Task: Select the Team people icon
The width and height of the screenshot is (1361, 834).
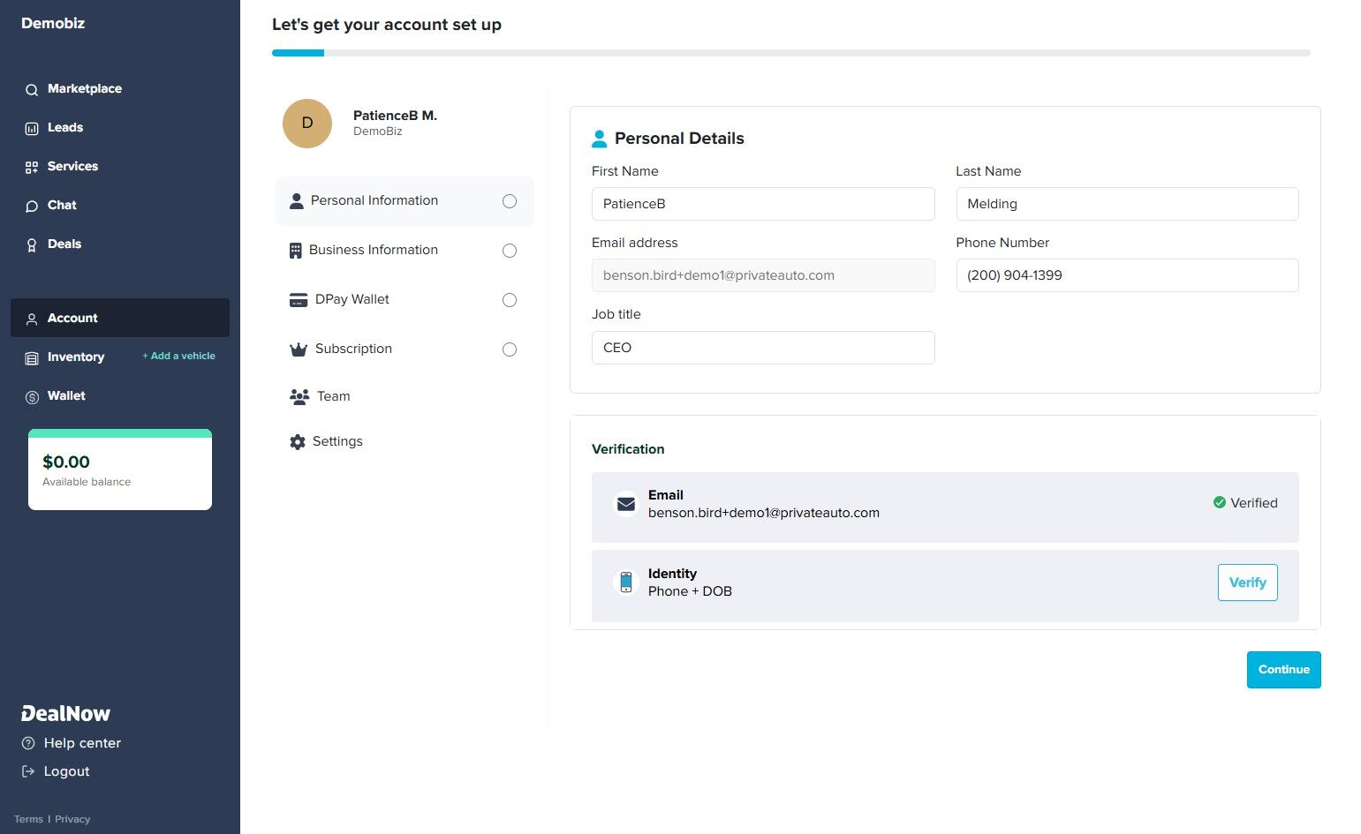Action: click(298, 395)
